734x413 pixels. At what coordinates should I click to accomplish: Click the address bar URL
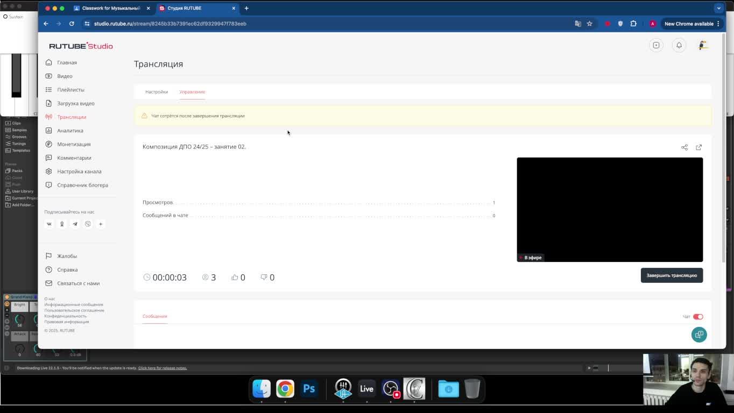[170, 24]
